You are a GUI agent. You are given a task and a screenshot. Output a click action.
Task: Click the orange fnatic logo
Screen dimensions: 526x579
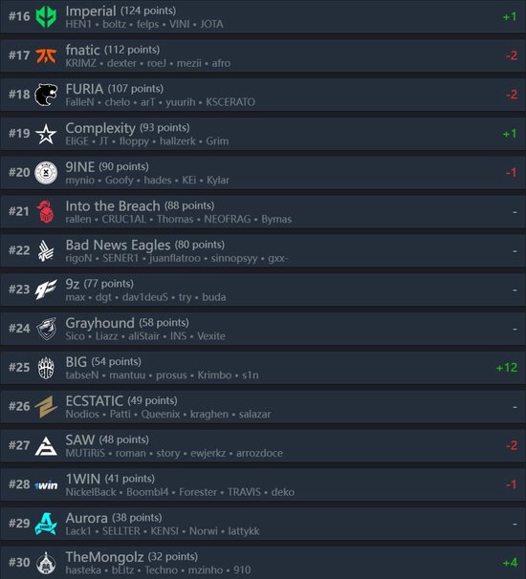[x=46, y=55]
